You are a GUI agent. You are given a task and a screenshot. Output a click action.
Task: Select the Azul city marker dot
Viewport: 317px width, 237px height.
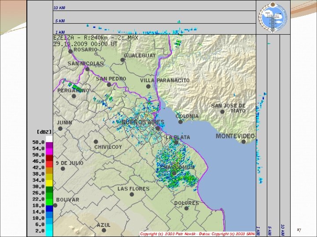pyautogui.click(x=104, y=230)
